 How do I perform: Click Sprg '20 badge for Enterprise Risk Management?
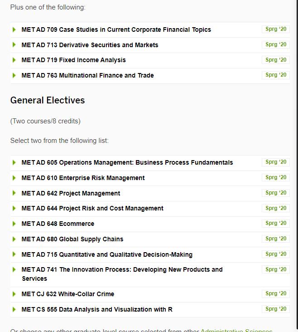275,177
